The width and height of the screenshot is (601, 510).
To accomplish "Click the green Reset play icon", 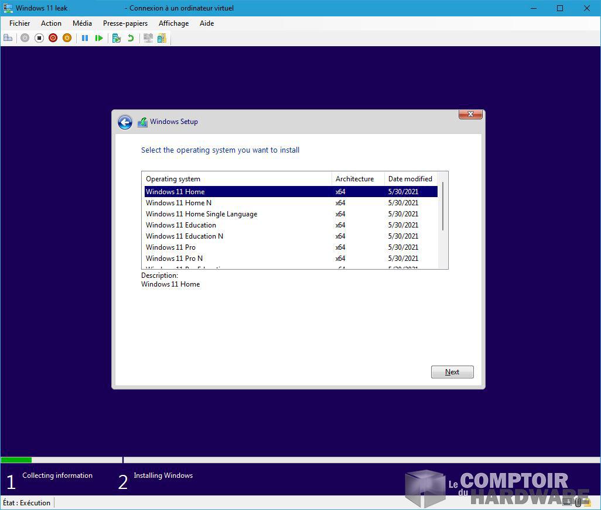I will coord(99,38).
